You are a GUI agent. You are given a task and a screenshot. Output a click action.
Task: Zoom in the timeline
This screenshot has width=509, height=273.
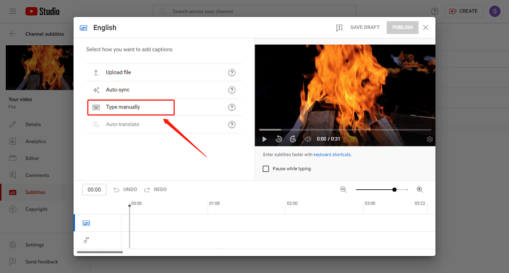tap(420, 189)
